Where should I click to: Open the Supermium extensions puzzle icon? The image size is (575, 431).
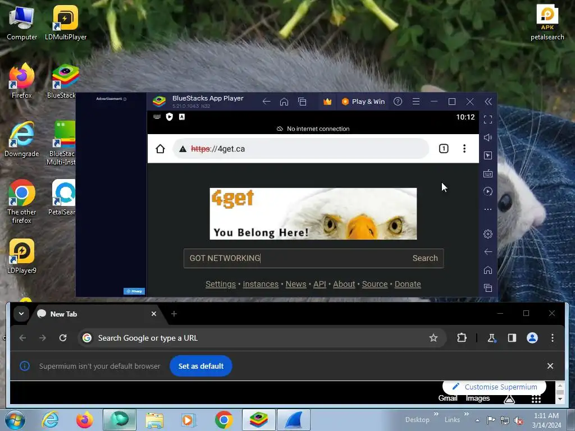(462, 337)
